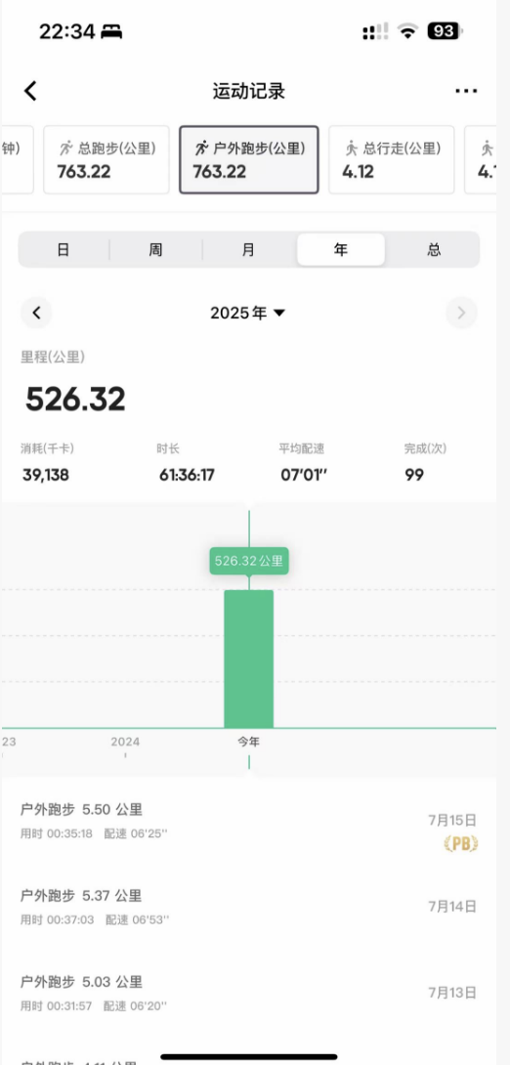Select the 总 all-time tab
The image size is (510, 1065).
[x=434, y=250]
